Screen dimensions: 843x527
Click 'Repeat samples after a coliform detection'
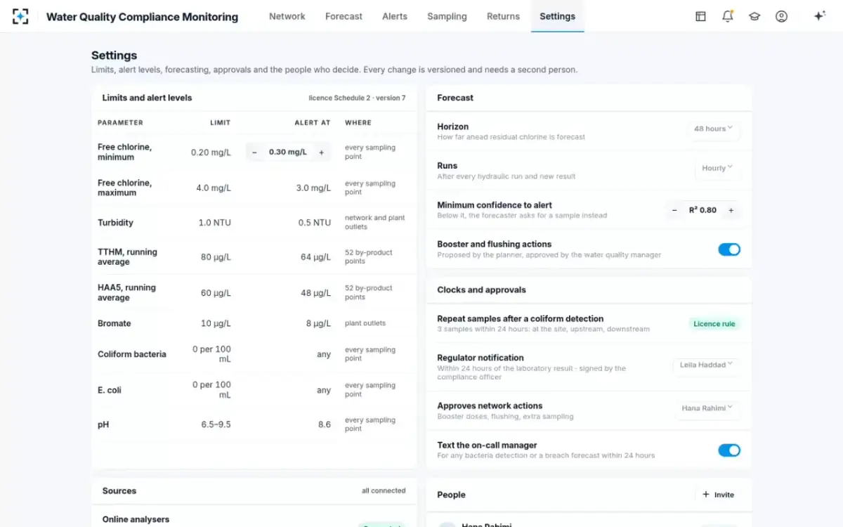(521, 318)
